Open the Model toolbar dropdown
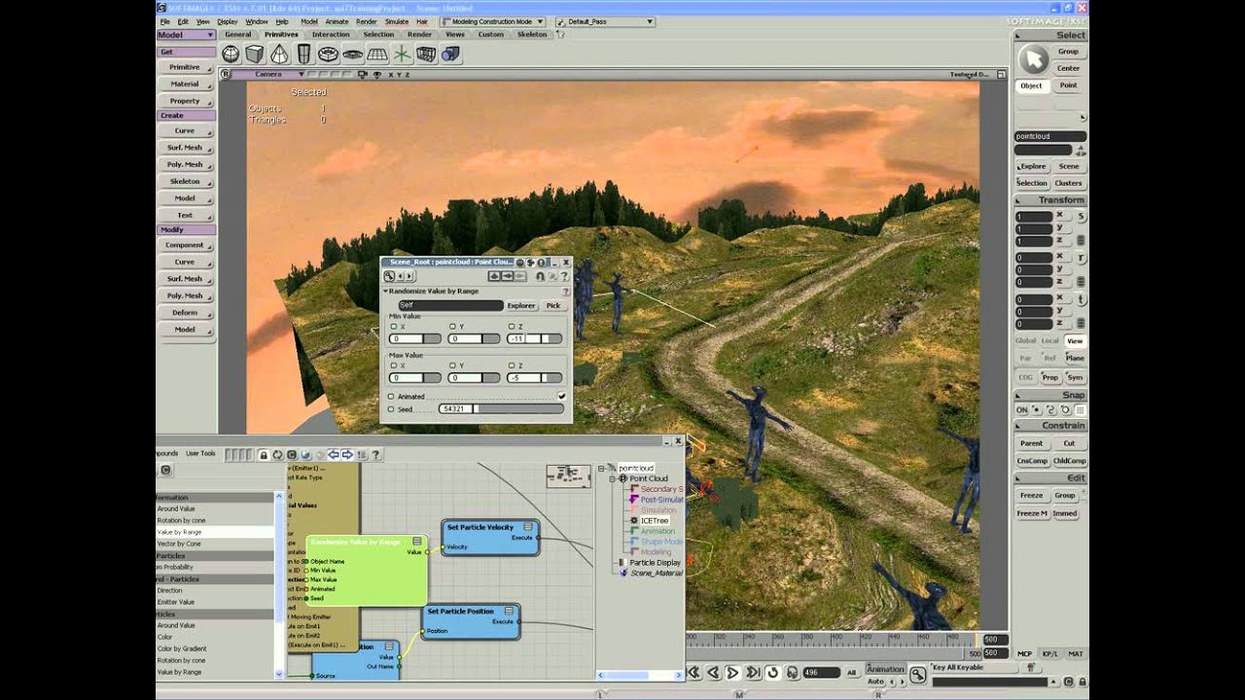Screen dimensions: 1245x700 185,34
